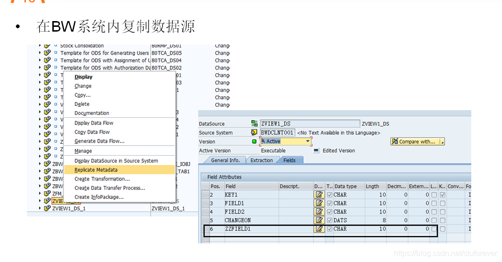Toggle the K.. key checkbox for FIELD2
Screen dimensions: 502x262
(442, 212)
